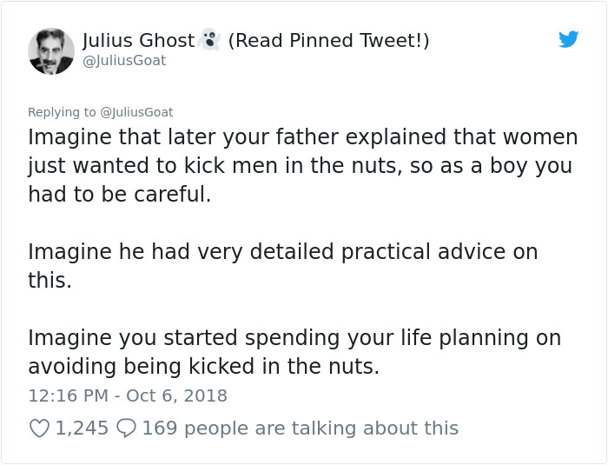
Task: Open "169 people are talking about this"
Action: pos(300,428)
